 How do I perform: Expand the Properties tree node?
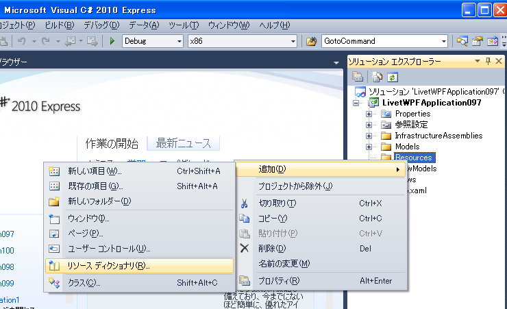click(x=369, y=114)
